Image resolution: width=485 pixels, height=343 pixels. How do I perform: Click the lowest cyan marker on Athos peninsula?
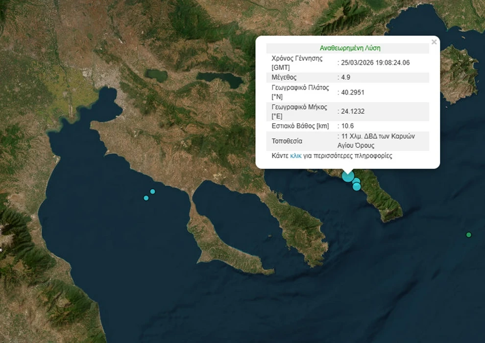pos(357,187)
